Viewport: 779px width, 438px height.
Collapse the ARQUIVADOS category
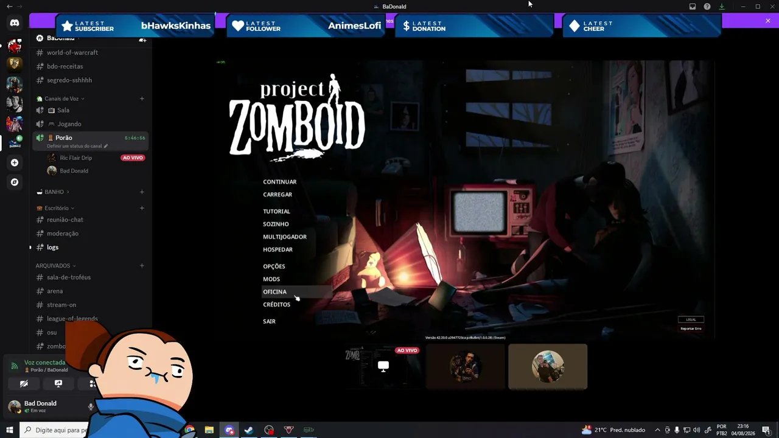tap(56, 265)
